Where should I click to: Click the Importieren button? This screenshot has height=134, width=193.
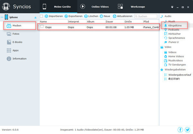pyautogui.click(x=53, y=16)
